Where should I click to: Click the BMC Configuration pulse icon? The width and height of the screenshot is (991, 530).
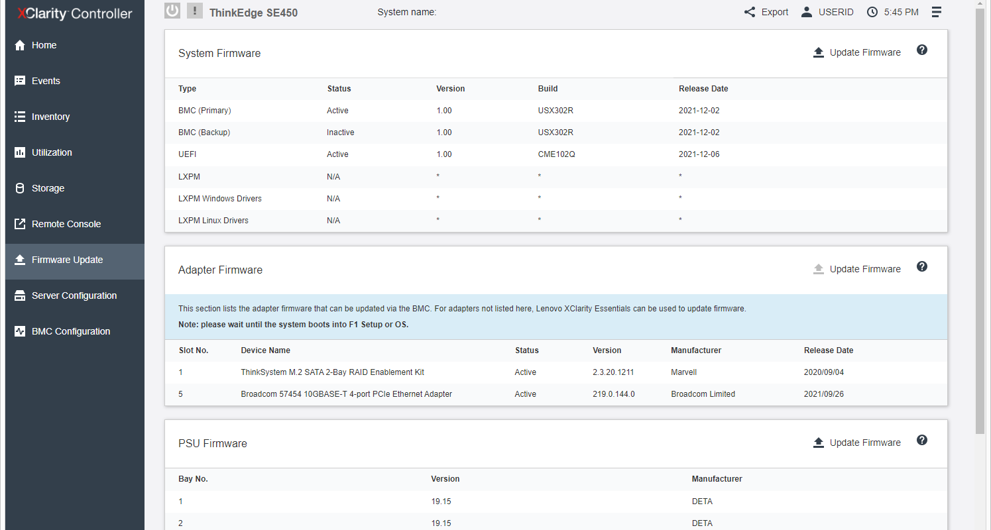coord(20,331)
